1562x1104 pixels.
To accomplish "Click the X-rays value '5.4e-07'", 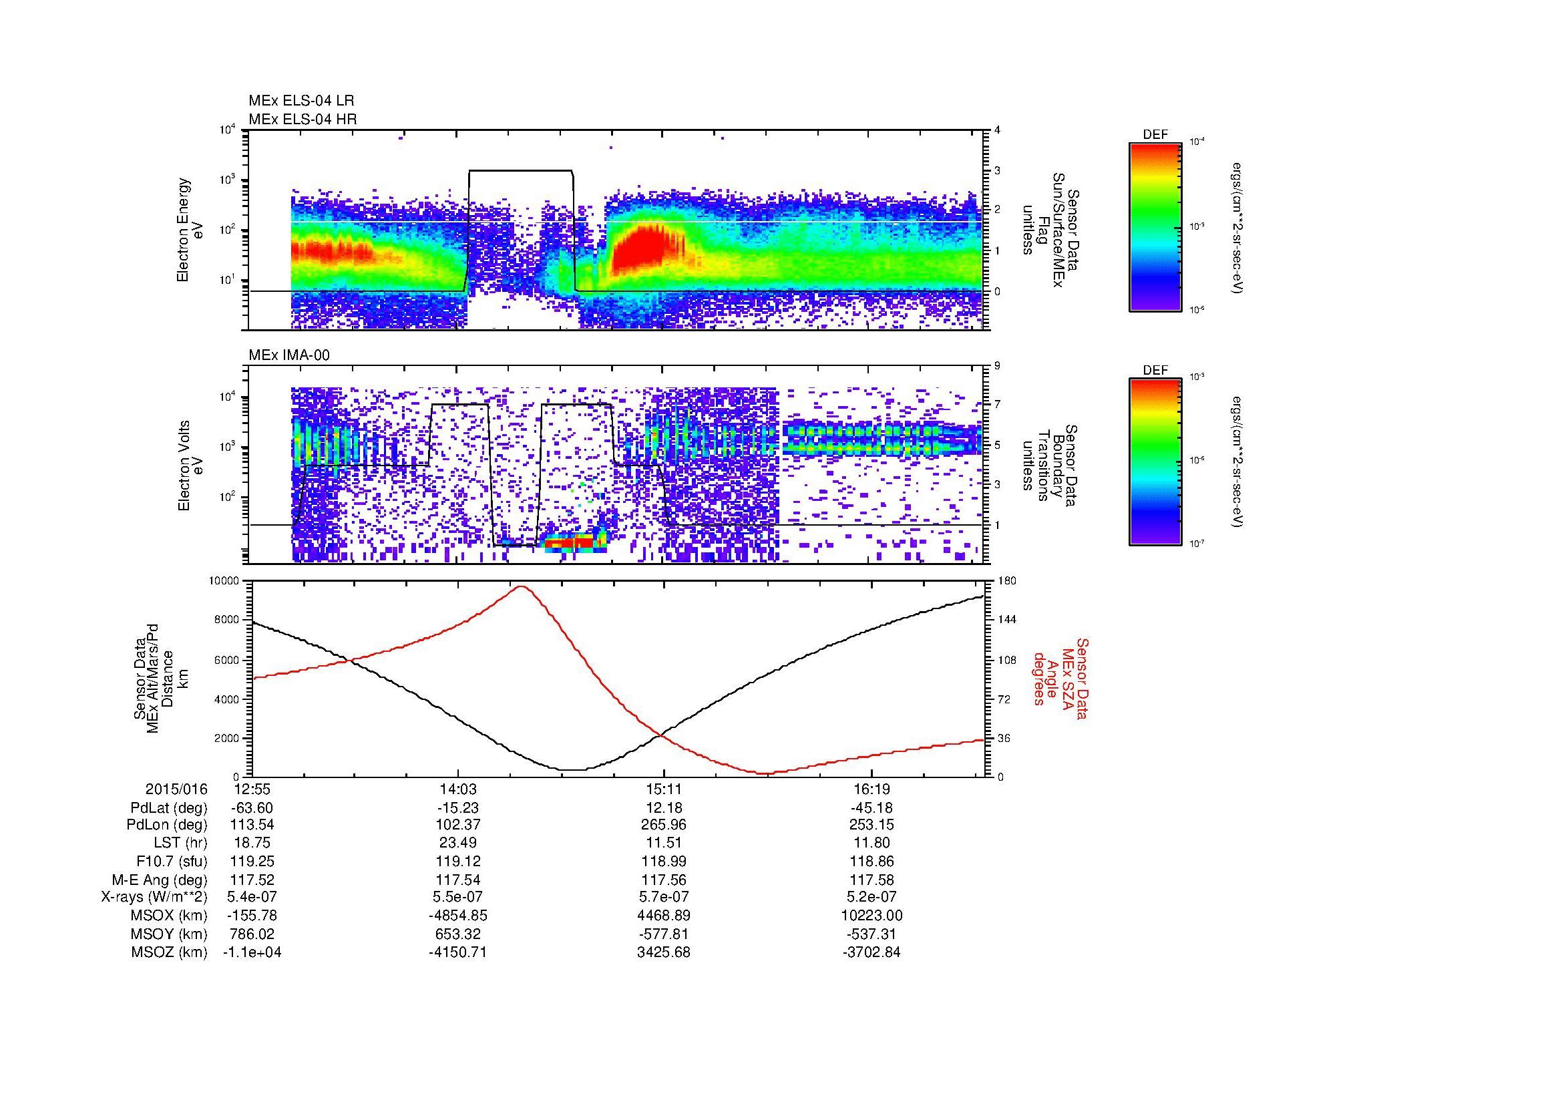I will point(252,897).
